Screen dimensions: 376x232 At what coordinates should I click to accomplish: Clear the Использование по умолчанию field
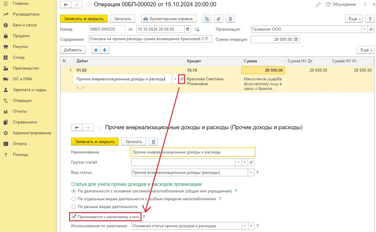251,226
